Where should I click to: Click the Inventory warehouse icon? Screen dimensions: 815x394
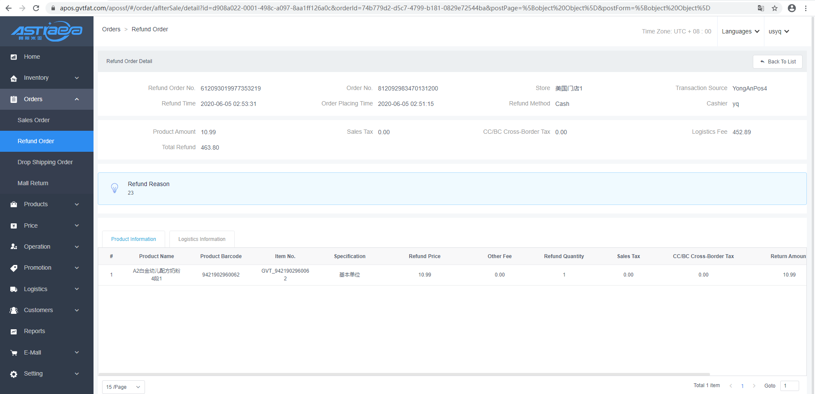[14, 78]
